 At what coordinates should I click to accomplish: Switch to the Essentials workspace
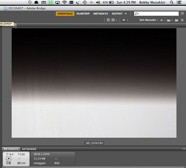(65, 14)
